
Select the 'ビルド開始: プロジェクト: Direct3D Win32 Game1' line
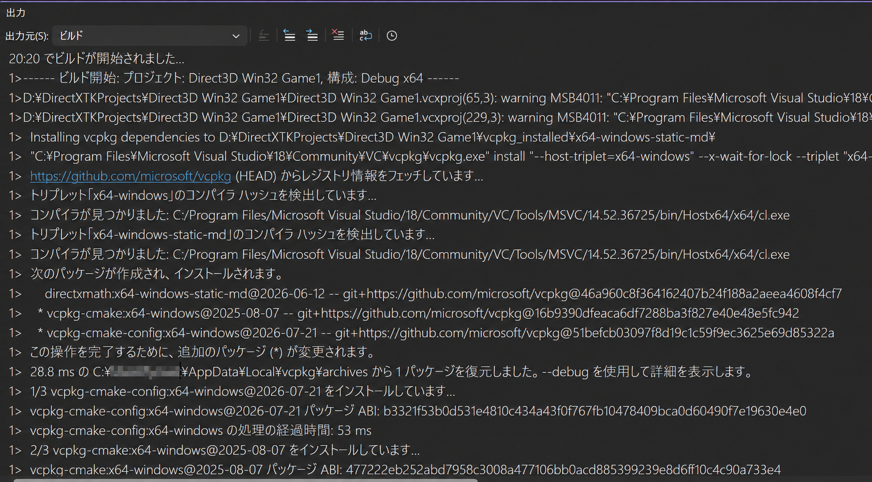(233, 78)
